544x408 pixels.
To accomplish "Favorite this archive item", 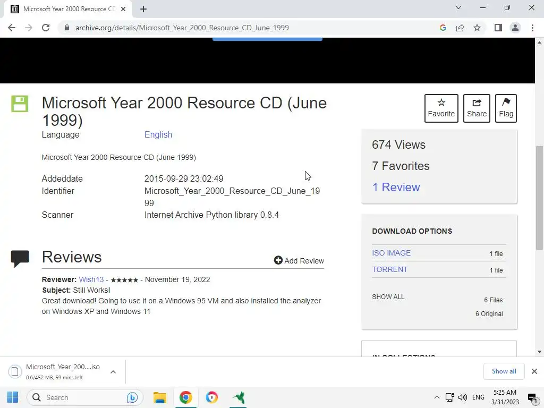I will pyautogui.click(x=441, y=108).
